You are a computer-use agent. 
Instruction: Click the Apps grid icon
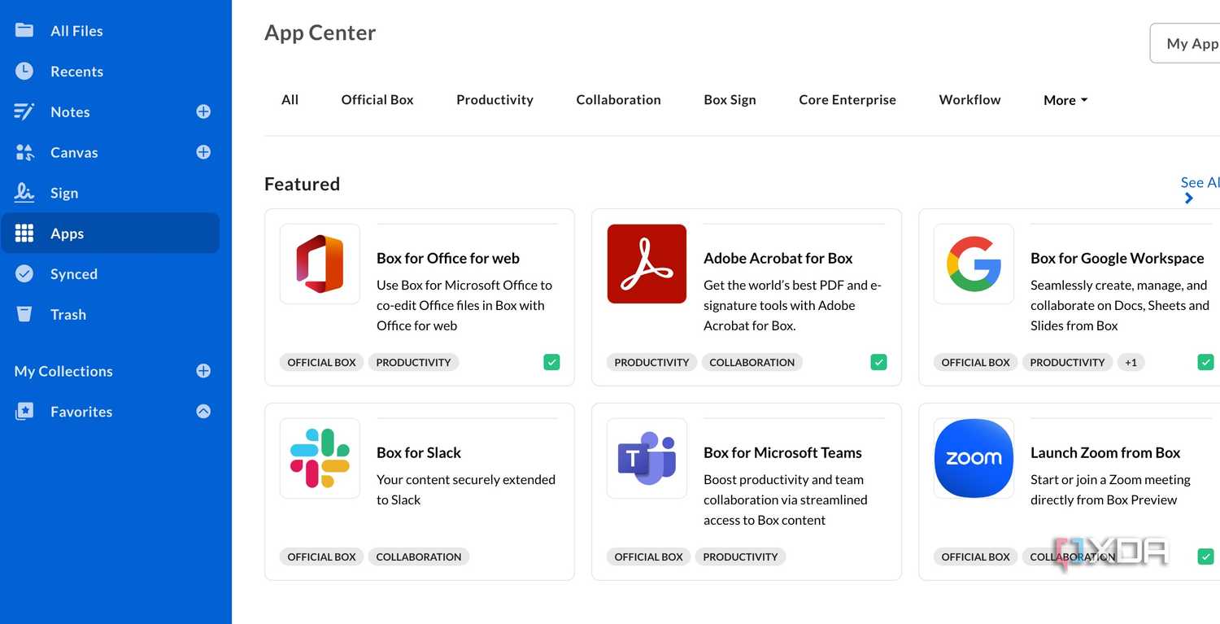click(x=24, y=233)
